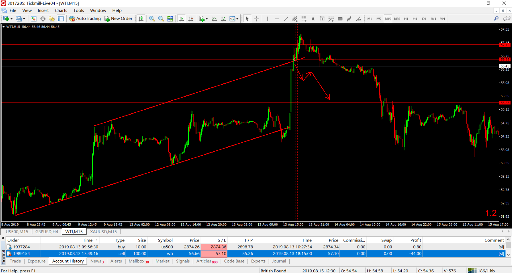Open the File menu
The image size is (512, 273).
(13, 10)
